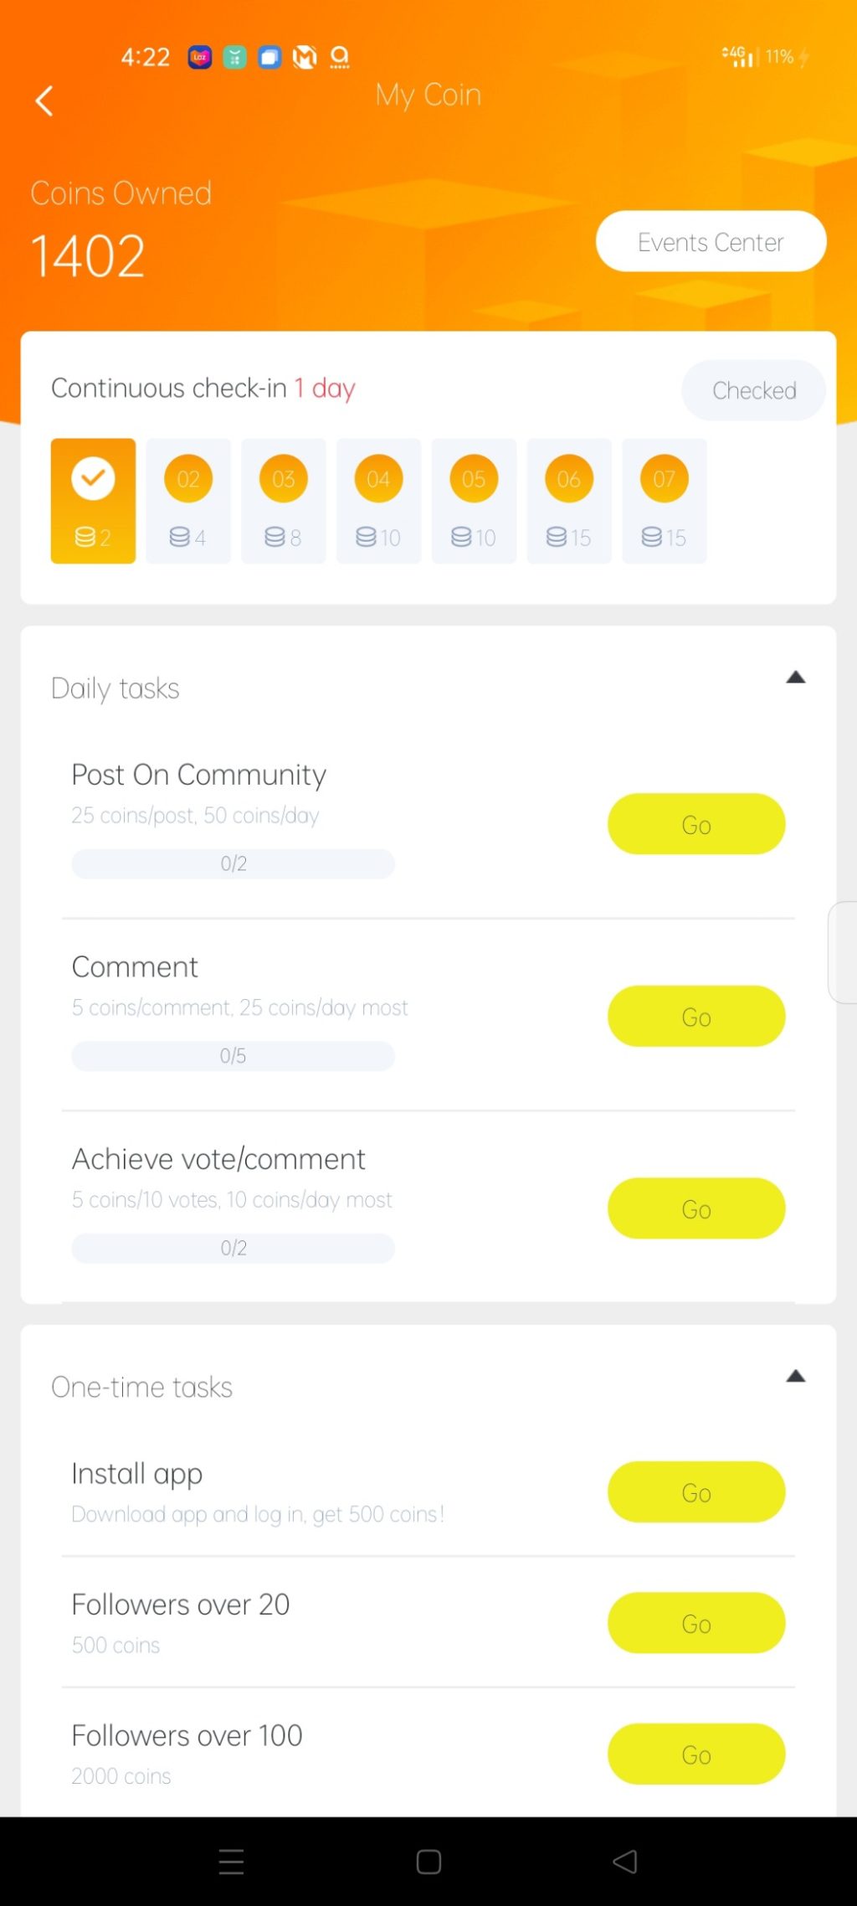The height and width of the screenshot is (1906, 857).
Task: Open the Events Center
Action: tap(711, 242)
